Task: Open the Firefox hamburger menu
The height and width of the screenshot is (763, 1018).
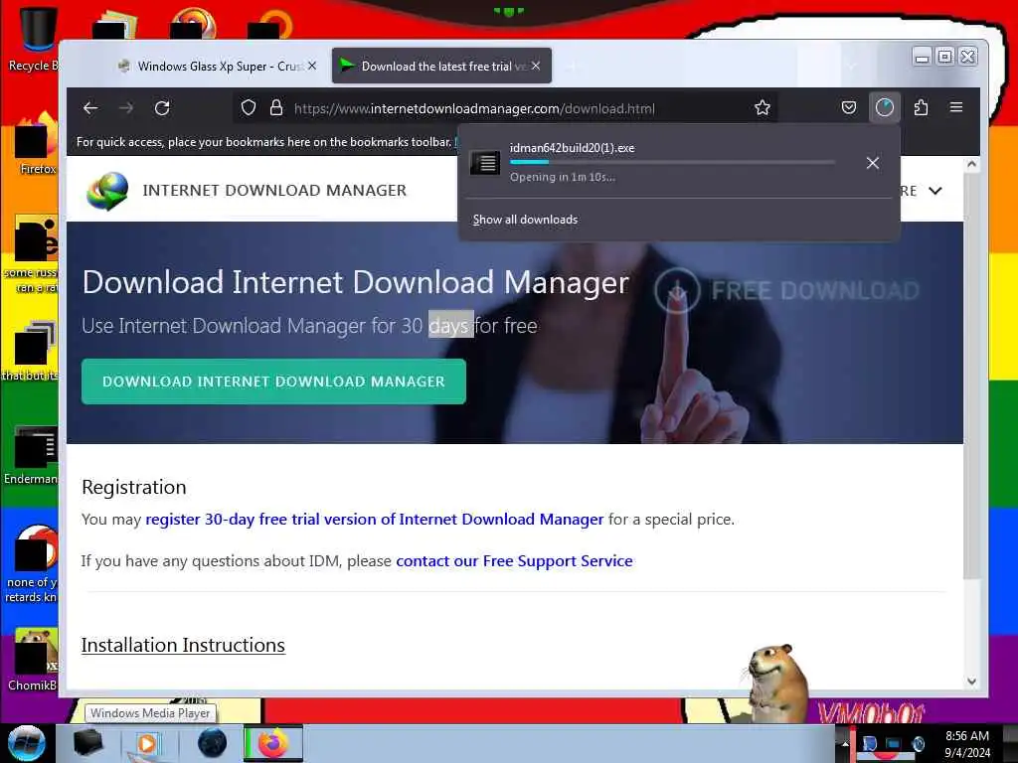Action: pos(955,107)
